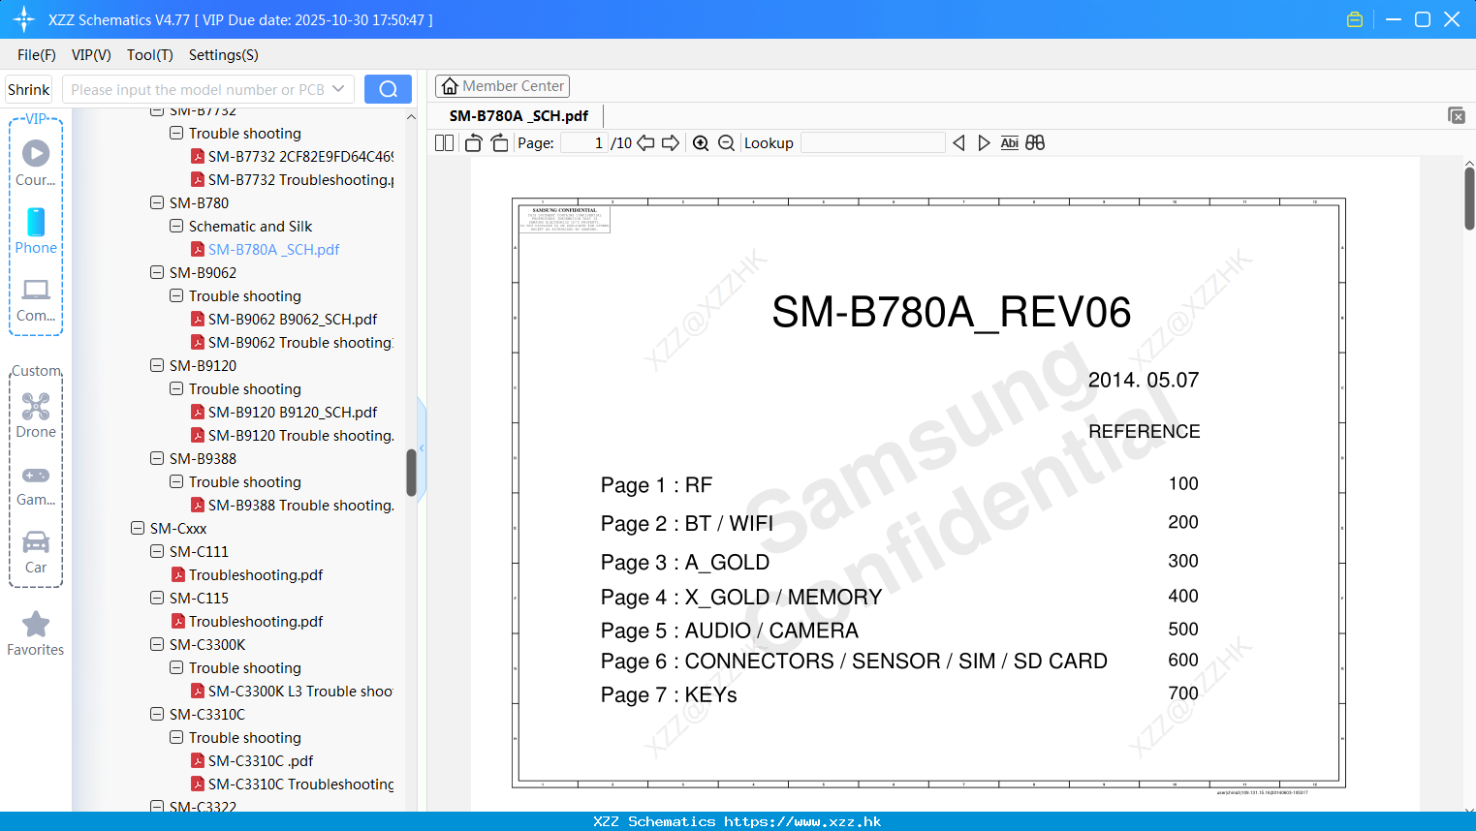1476x831 pixels.
Task: Go to previous page arrow
Action: click(x=645, y=143)
